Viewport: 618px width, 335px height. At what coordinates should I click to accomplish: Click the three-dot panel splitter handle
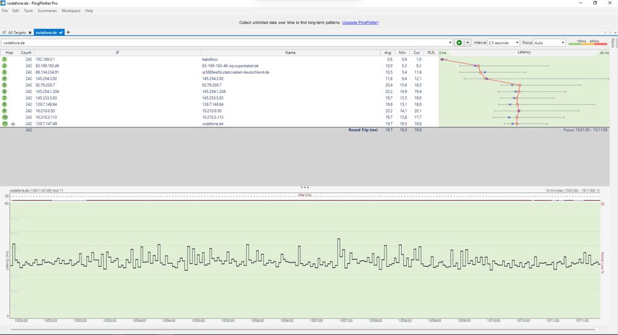click(305, 188)
